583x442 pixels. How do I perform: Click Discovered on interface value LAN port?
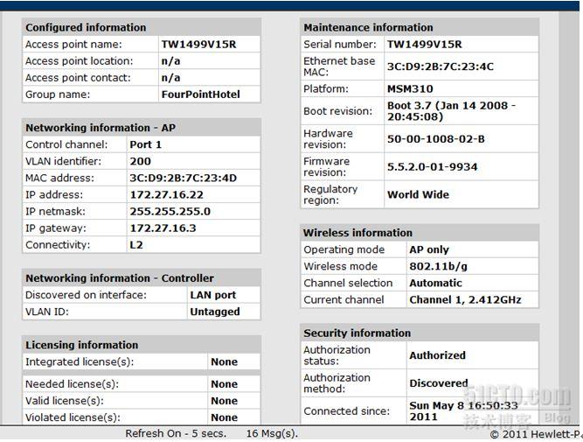212,295
